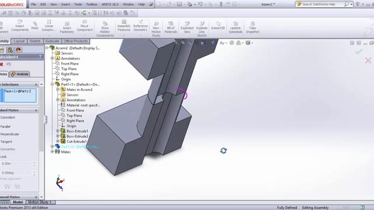Expand the Annotations node under Assem2
The width and height of the screenshot is (374, 210).
(53, 58)
